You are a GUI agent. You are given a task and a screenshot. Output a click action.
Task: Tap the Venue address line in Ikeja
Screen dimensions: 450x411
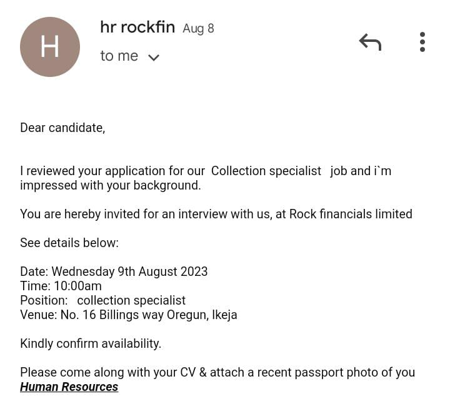[129, 315]
